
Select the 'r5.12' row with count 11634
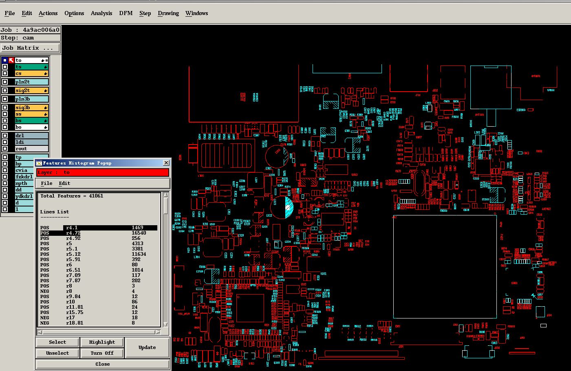point(98,254)
